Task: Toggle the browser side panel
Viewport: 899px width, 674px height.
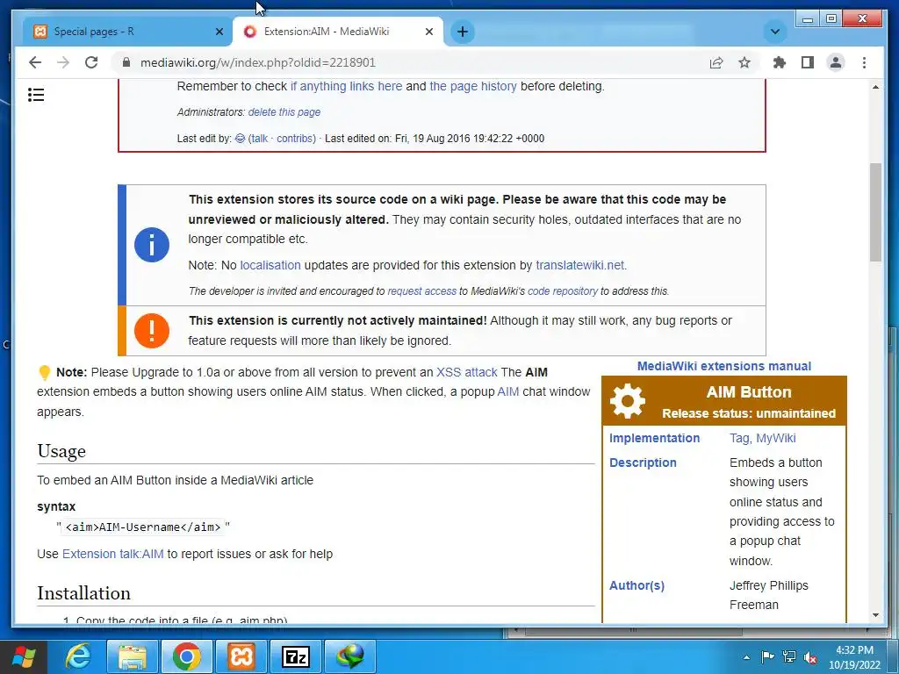Action: (x=808, y=62)
